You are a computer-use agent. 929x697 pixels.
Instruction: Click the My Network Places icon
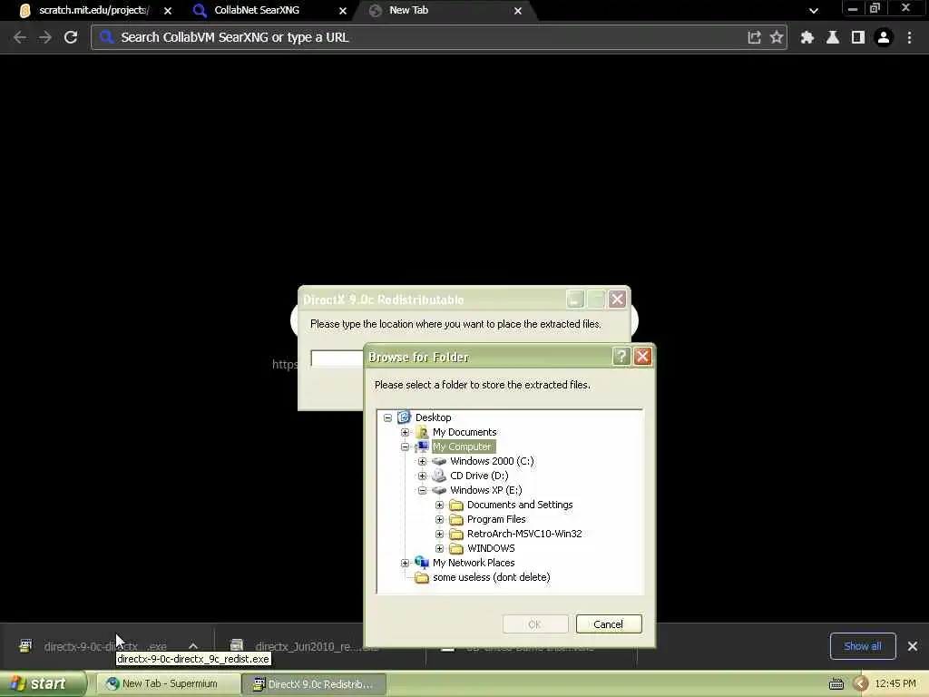422,563
